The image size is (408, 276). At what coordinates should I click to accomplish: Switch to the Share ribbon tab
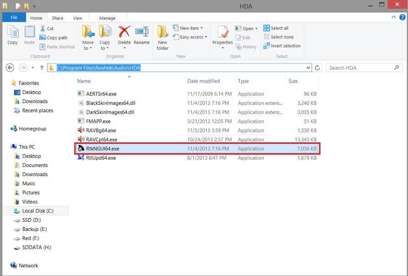[57, 18]
